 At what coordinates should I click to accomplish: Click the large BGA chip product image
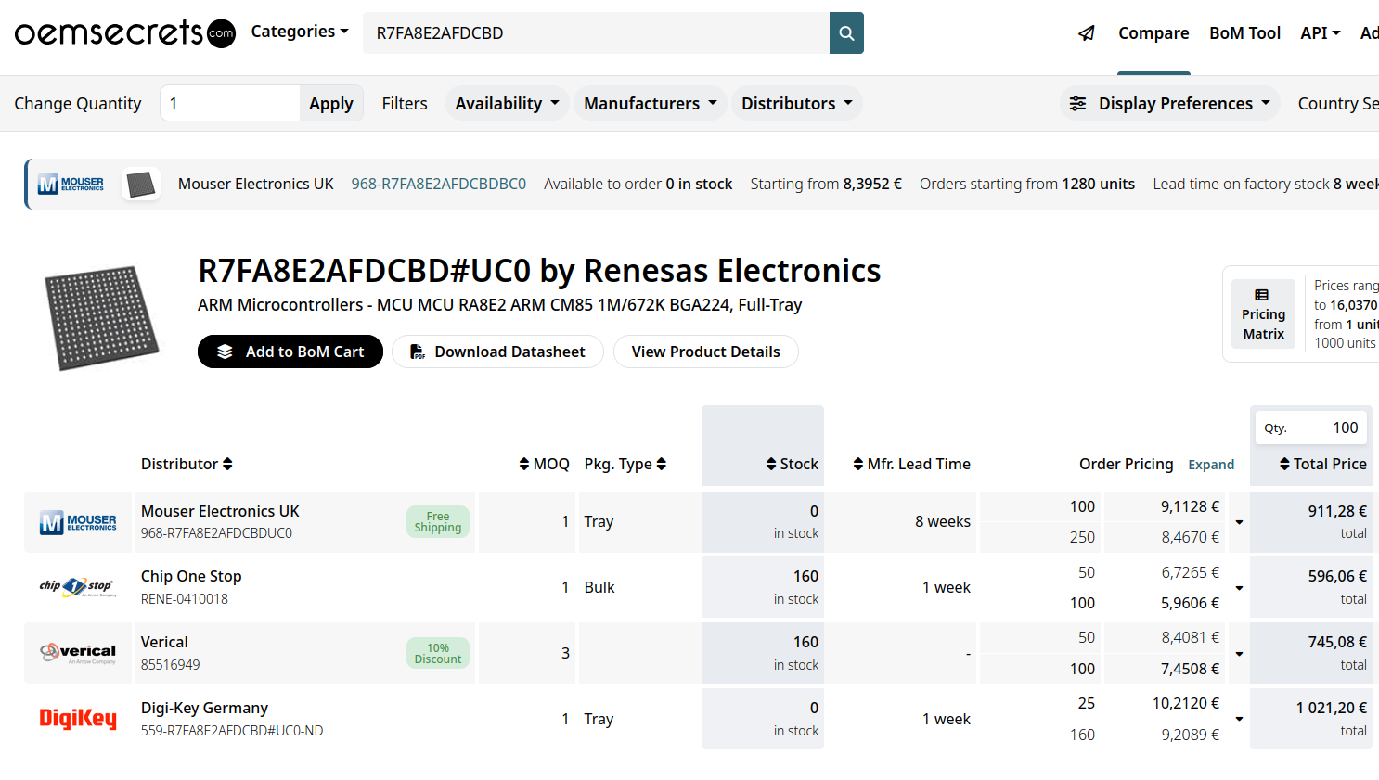102,317
